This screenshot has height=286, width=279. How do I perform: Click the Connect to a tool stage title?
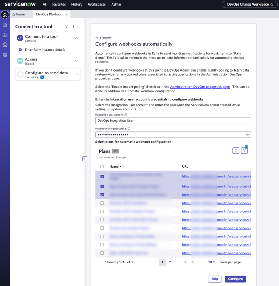(41, 37)
